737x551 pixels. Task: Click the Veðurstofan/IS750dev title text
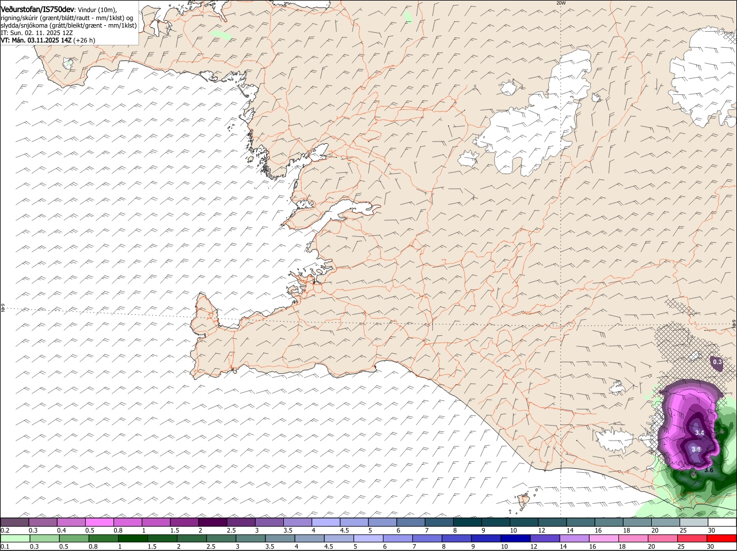tap(37, 9)
